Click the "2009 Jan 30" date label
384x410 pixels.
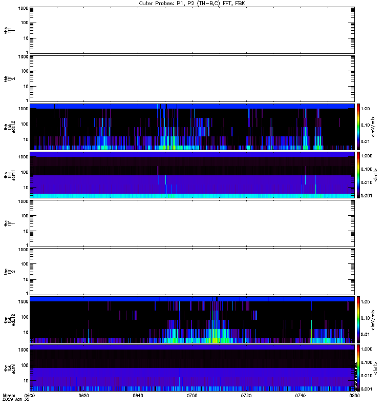coord(16,399)
